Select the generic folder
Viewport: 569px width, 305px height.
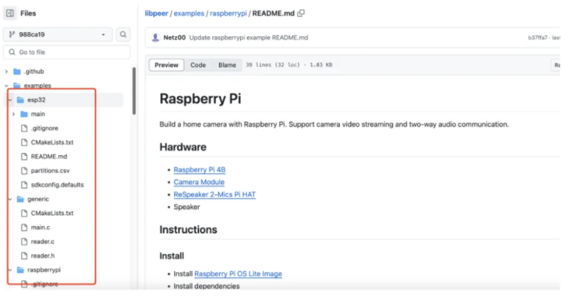(38, 199)
